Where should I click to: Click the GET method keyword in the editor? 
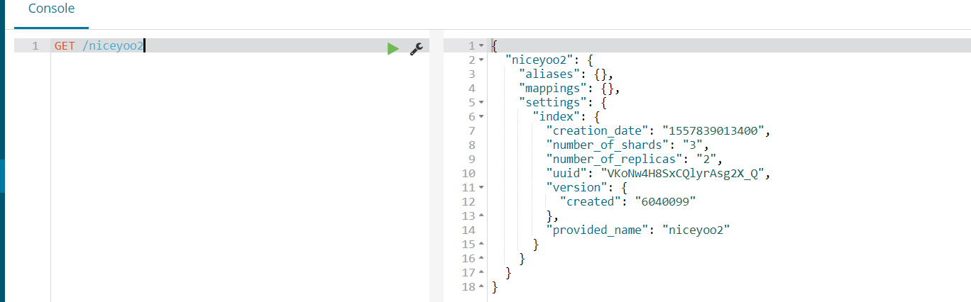click(x=65, y=46)
